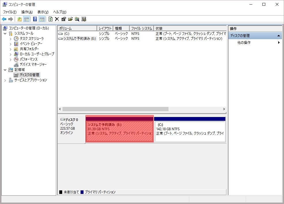Expand the サービスとアプリケーション node chevron

[5, 80]
